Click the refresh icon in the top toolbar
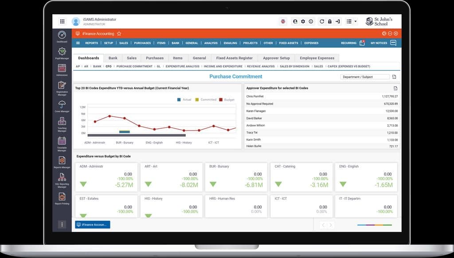Screen dimensions: 454x258 322,21
